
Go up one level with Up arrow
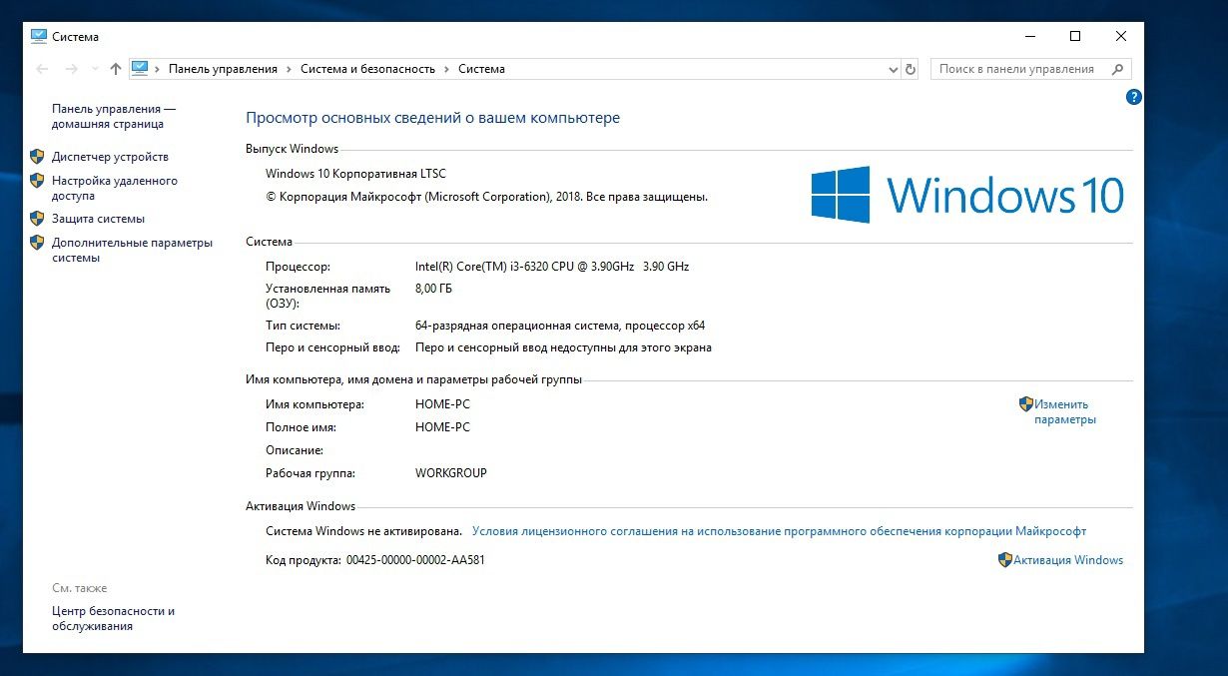tap(116, 69)
